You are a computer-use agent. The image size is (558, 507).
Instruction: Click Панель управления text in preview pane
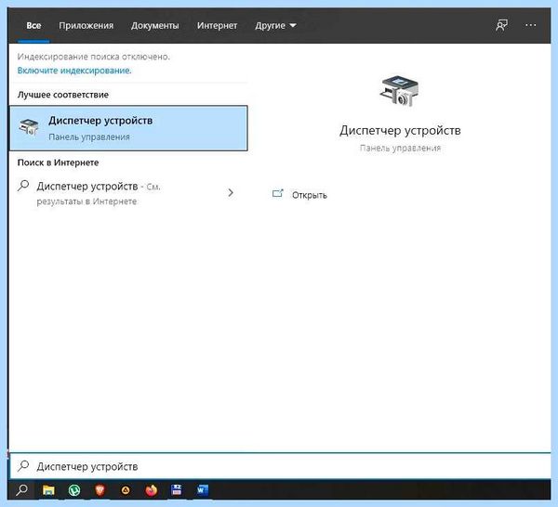(x=400, y=148)
